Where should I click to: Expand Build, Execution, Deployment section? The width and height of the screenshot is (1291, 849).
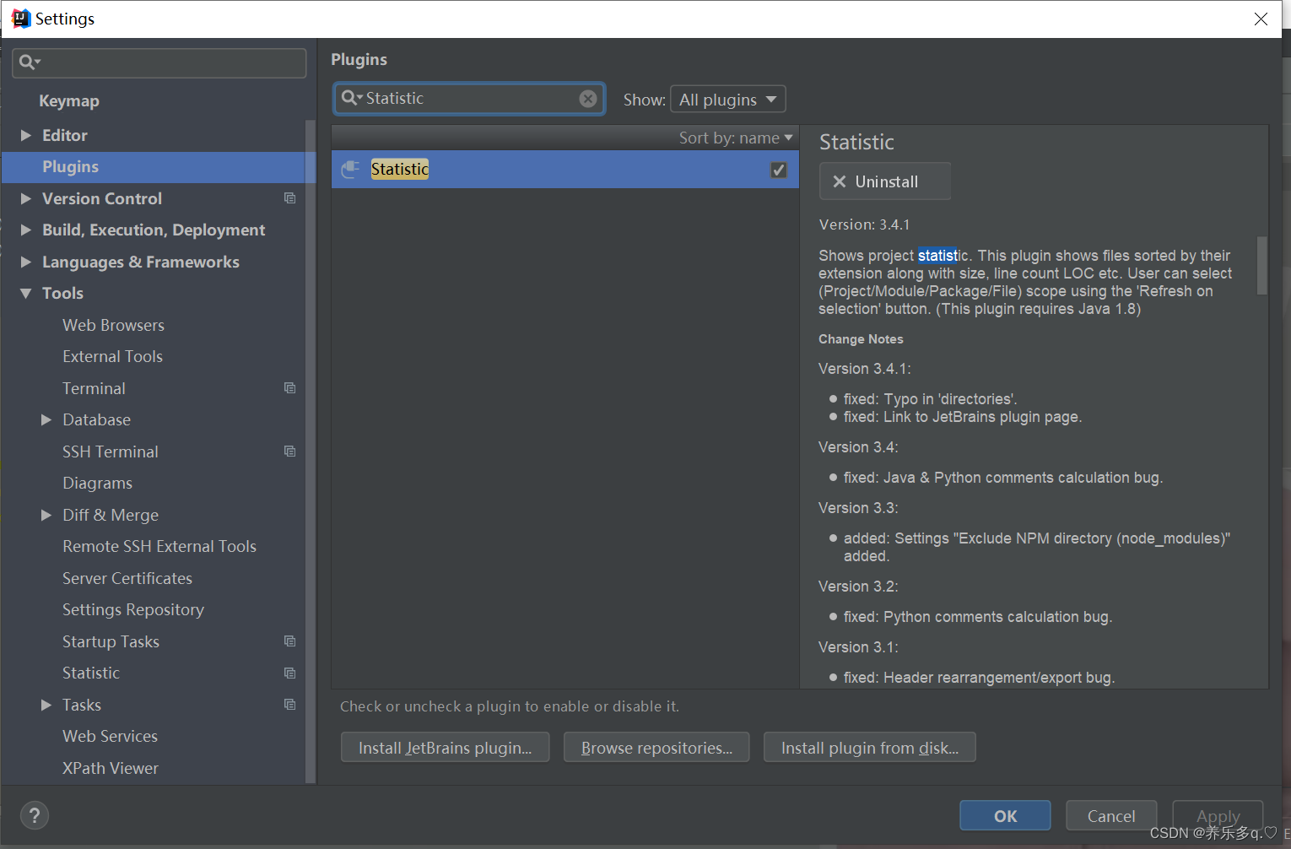coord(26,230)
